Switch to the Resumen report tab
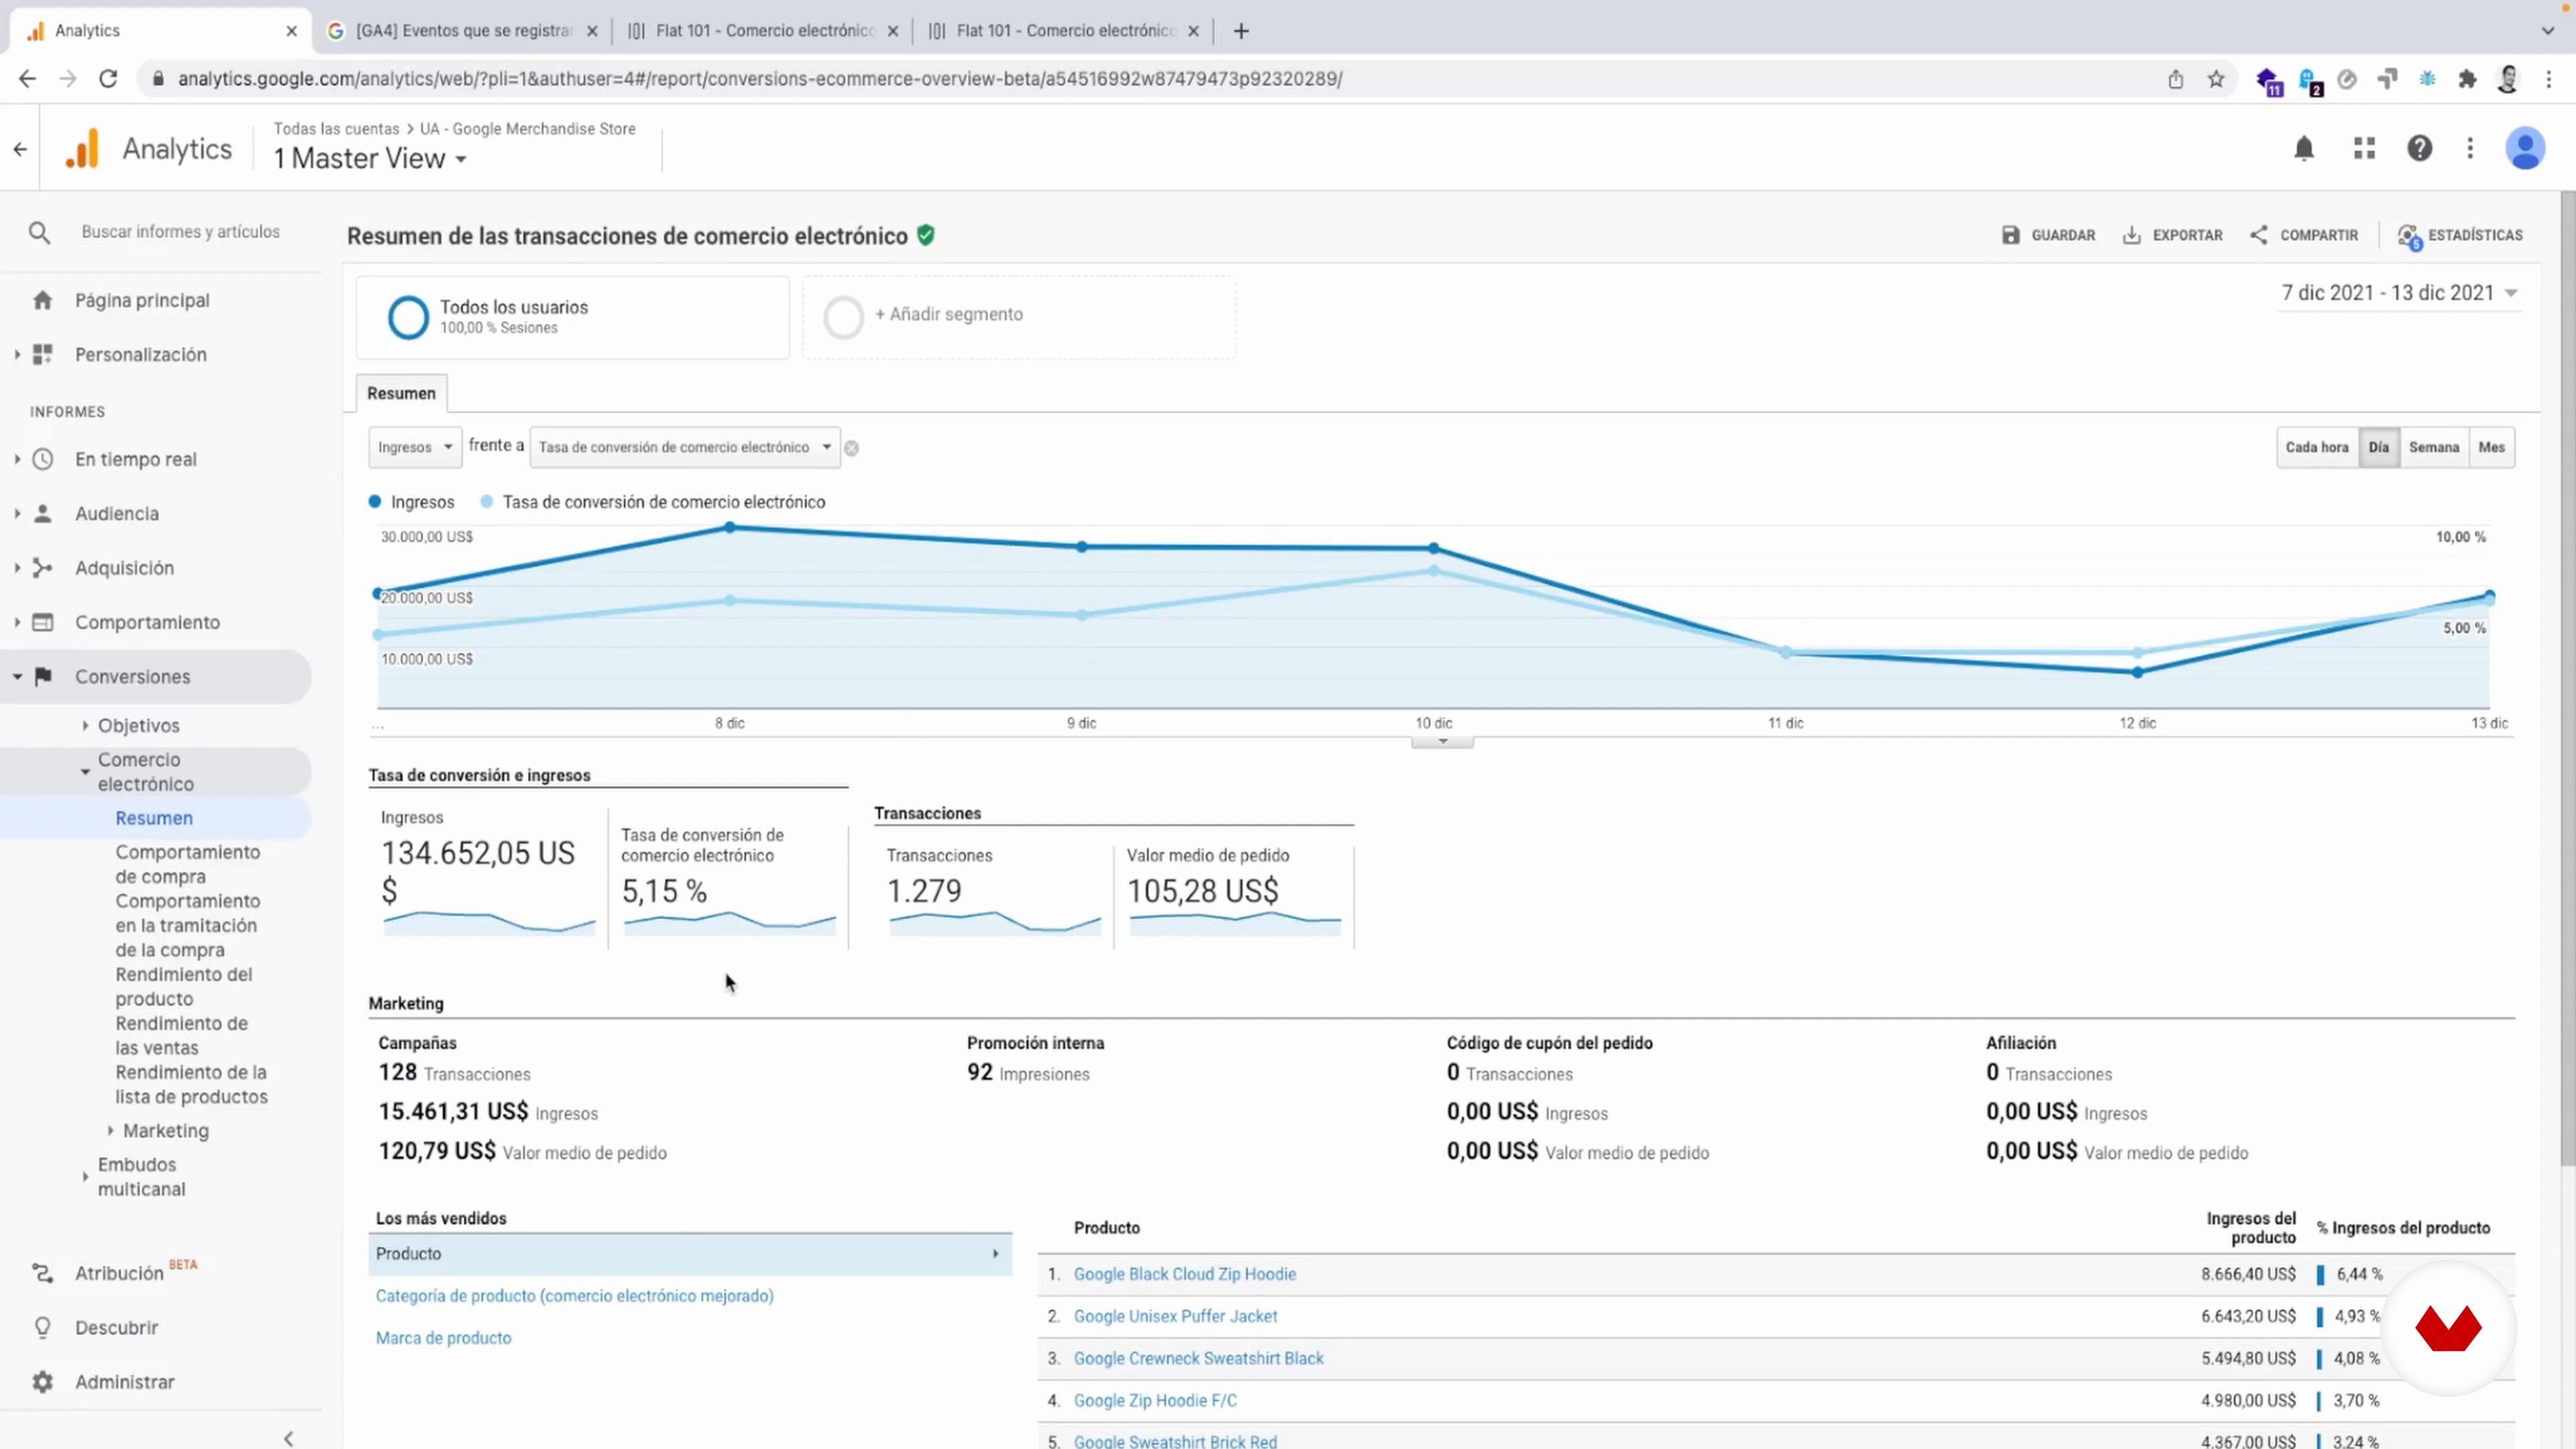2576x1449 pixels. (x=401, y=393)
